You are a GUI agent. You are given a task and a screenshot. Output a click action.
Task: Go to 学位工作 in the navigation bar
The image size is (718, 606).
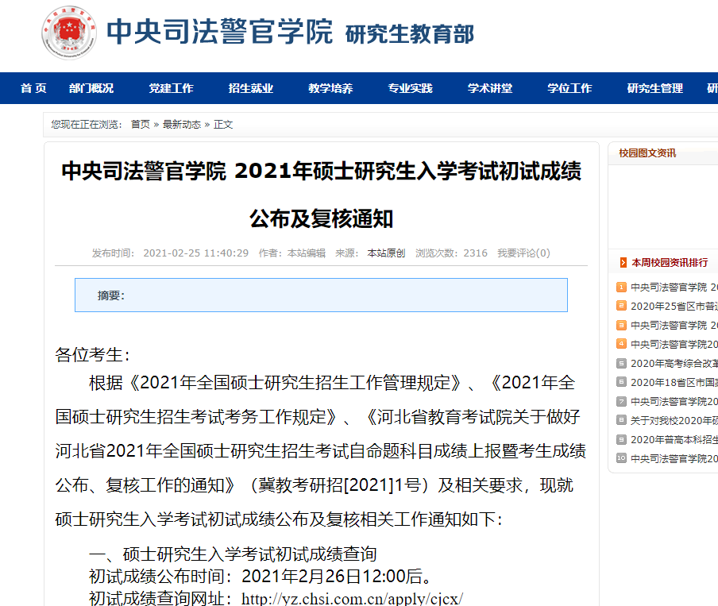coord(569,88)
